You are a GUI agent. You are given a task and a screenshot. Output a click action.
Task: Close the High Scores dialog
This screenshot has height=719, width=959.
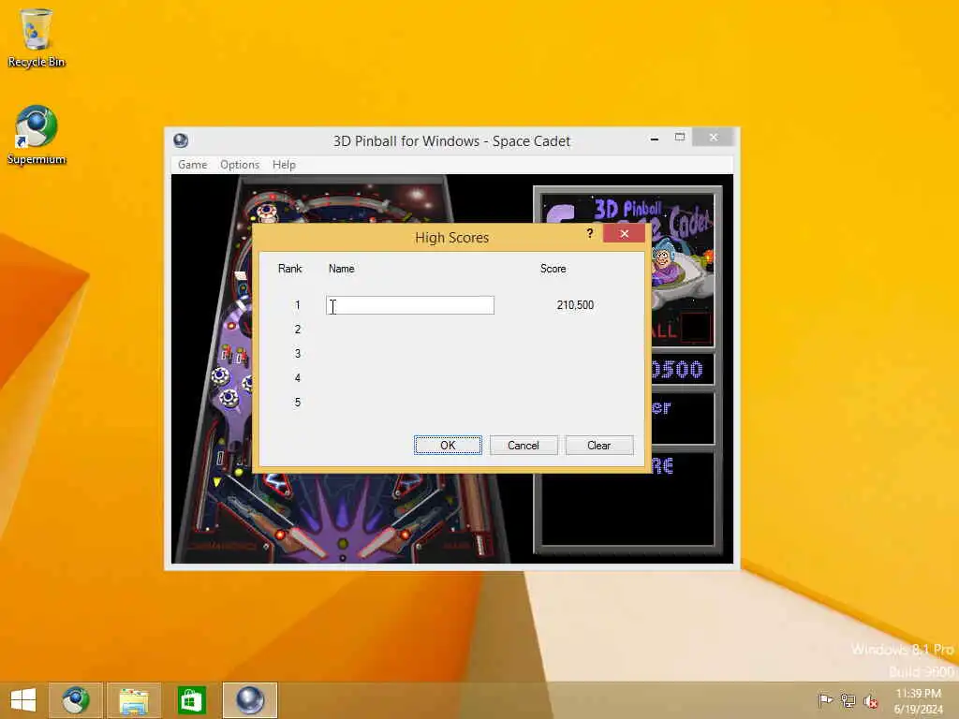coord(624,233)
